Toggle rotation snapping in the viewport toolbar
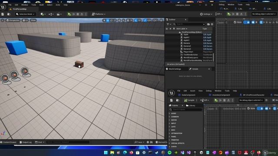 pos(136,20)
